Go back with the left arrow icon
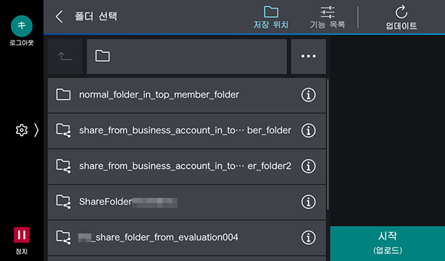 (59, 17)
